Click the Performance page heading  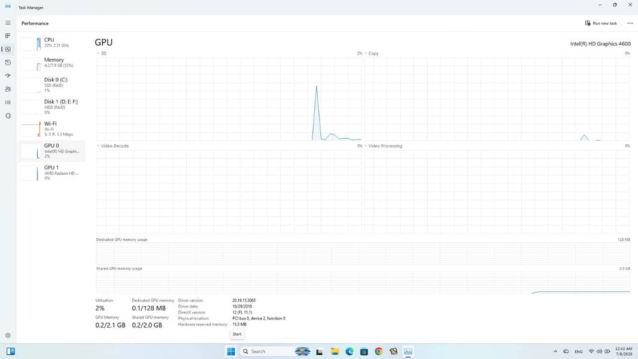35,23
